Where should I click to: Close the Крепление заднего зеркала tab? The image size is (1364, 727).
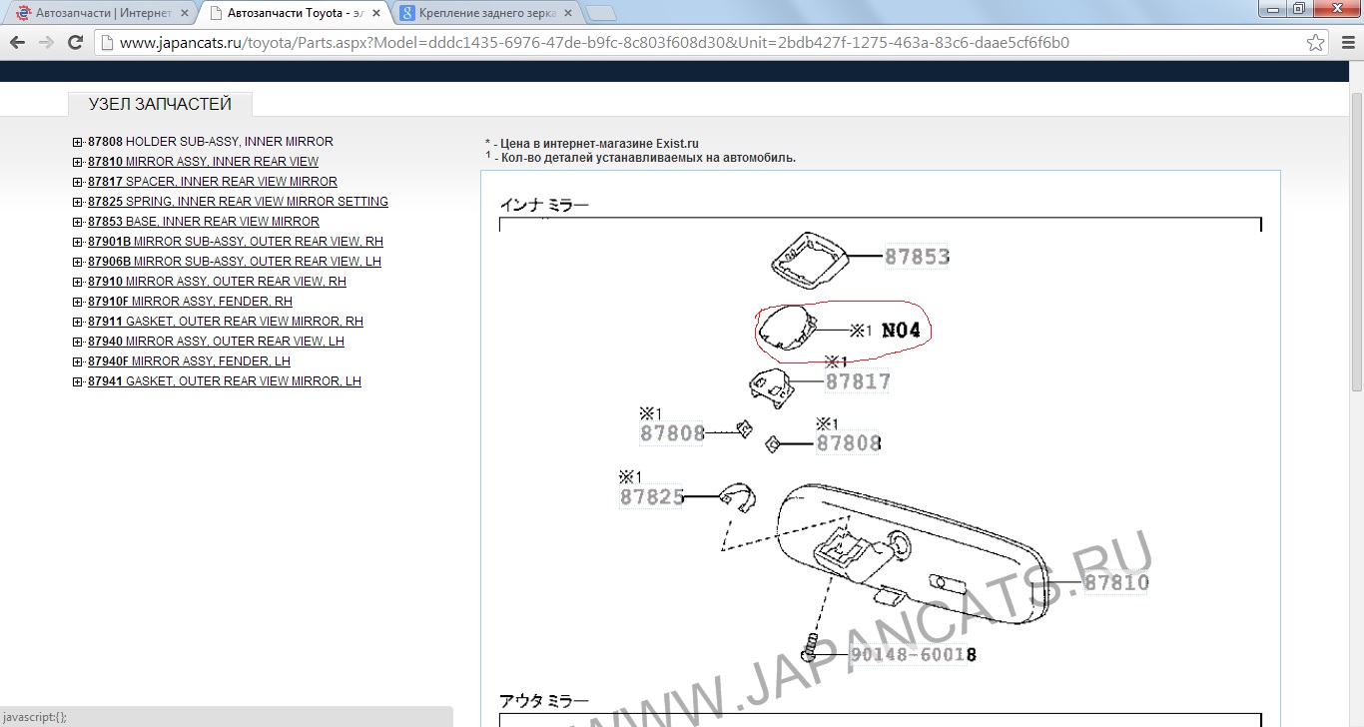tap(567, 14)
